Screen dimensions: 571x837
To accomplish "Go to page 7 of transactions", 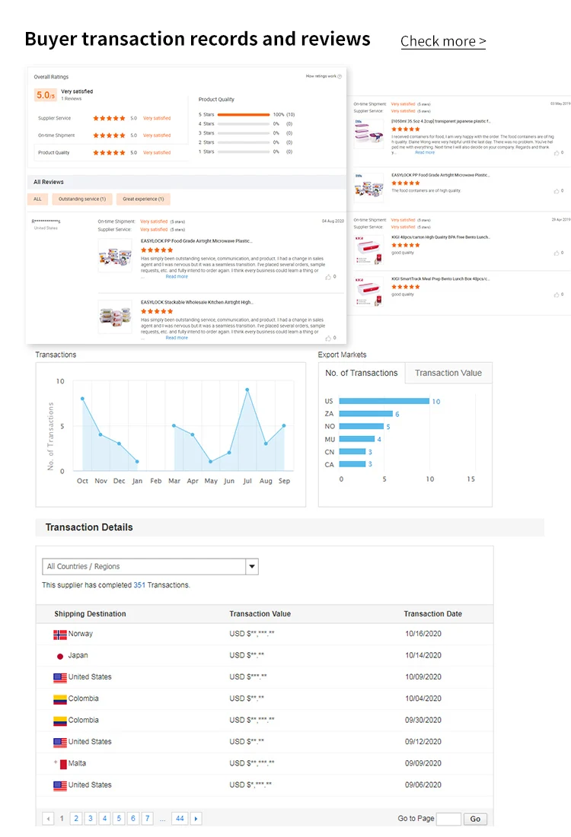I will click(x=148, y=818).
